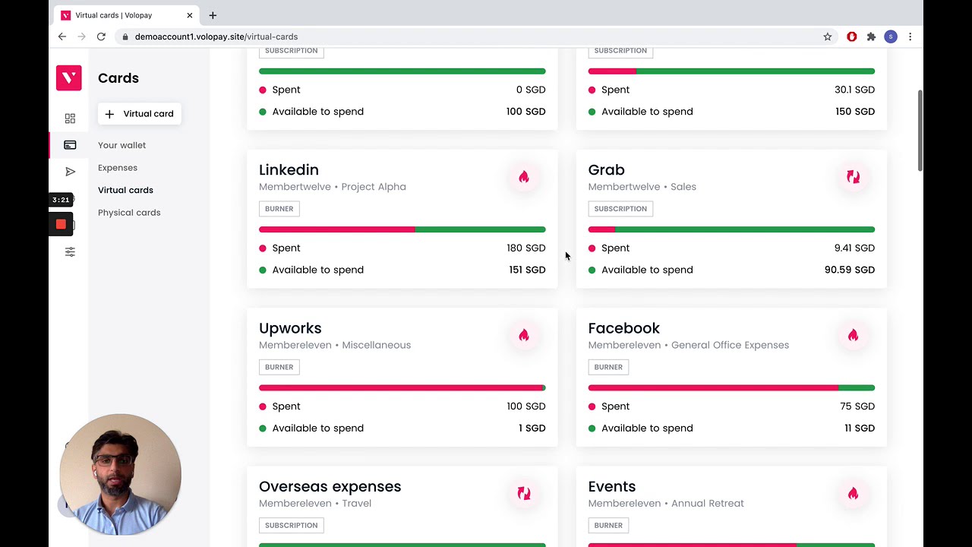972x547 pixels.
Task: Click 'Membereleven • Annual Retreat' under Events
Action: coord(666,503)
